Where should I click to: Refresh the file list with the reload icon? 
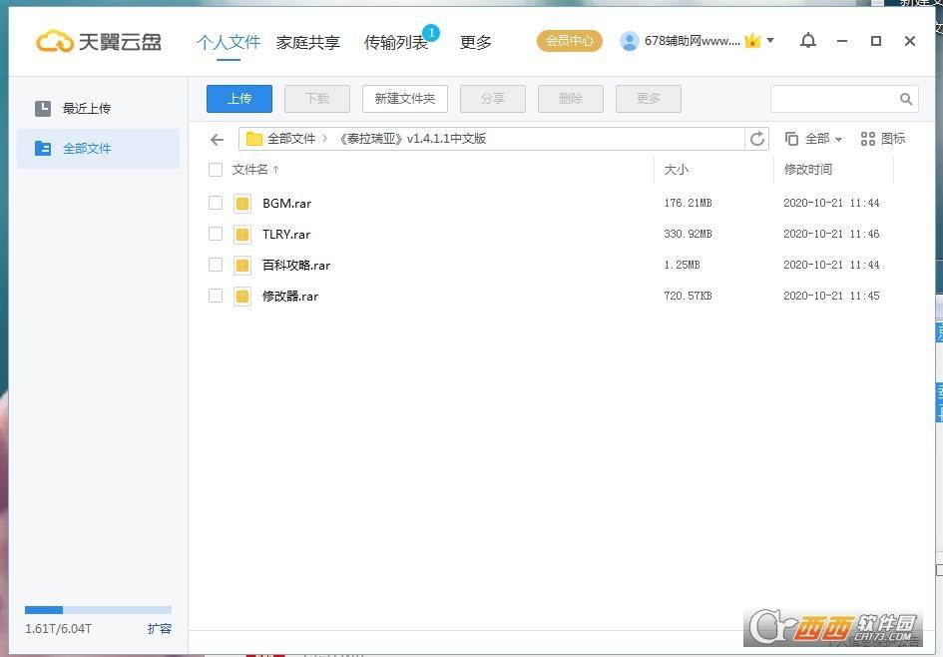click(x=757, y=139)
